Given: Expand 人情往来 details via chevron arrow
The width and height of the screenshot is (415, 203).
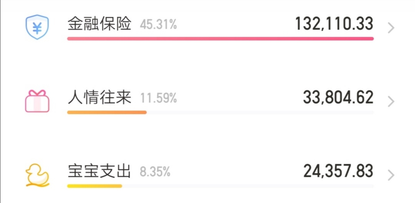Looking at the screenshot, I should click(x=391, y=102).
